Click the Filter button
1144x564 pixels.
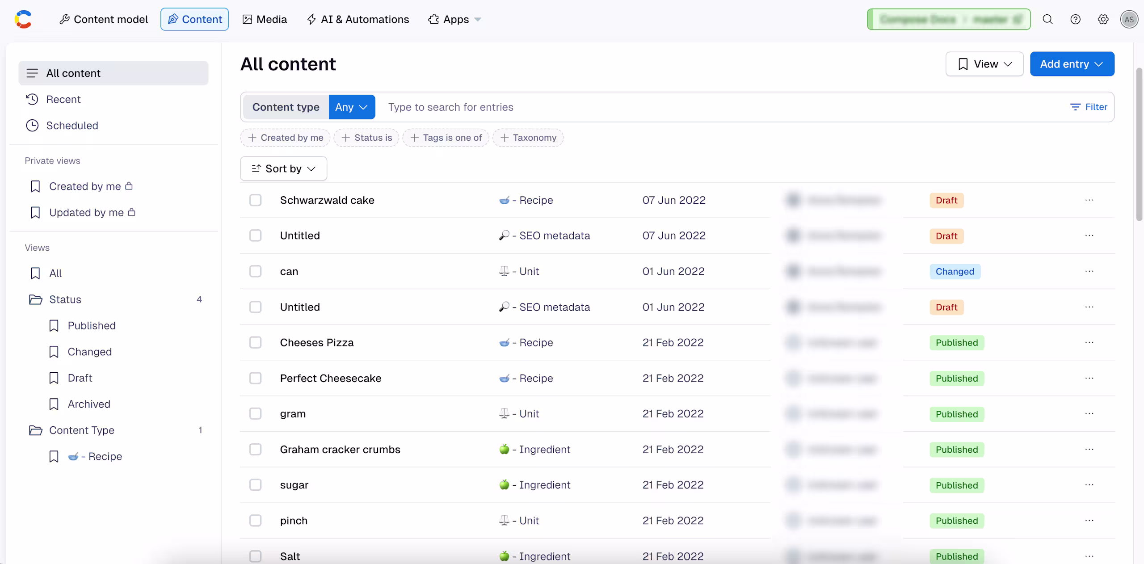pos(1089,107)
